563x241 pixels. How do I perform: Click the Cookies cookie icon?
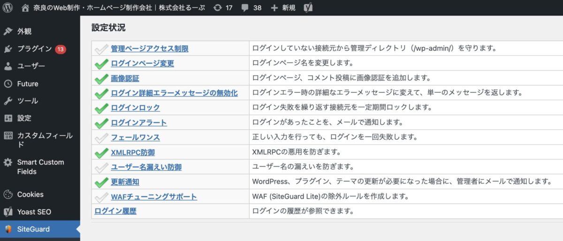point(8,194)
